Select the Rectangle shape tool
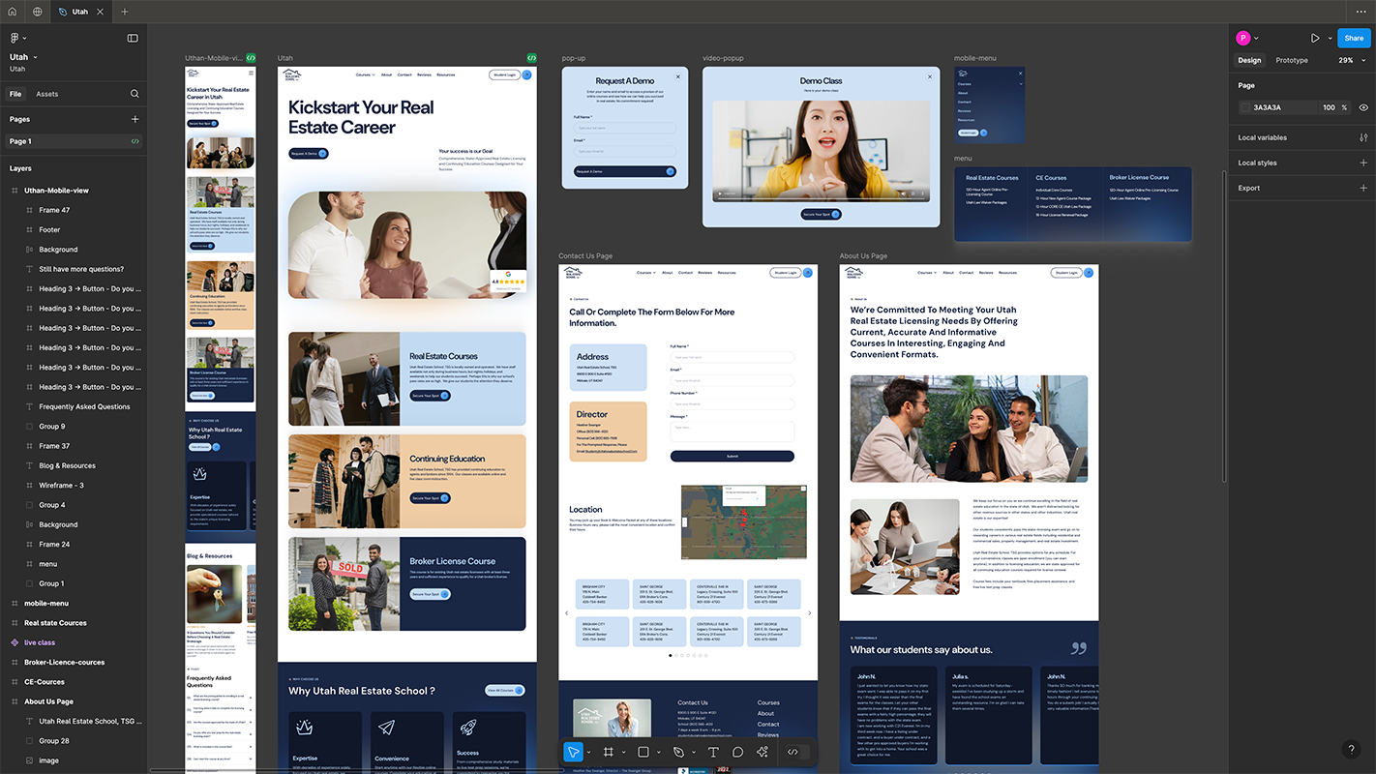The width and height of the screenshot is (1376, 774). pyautogui.click(x=643, y=752)
